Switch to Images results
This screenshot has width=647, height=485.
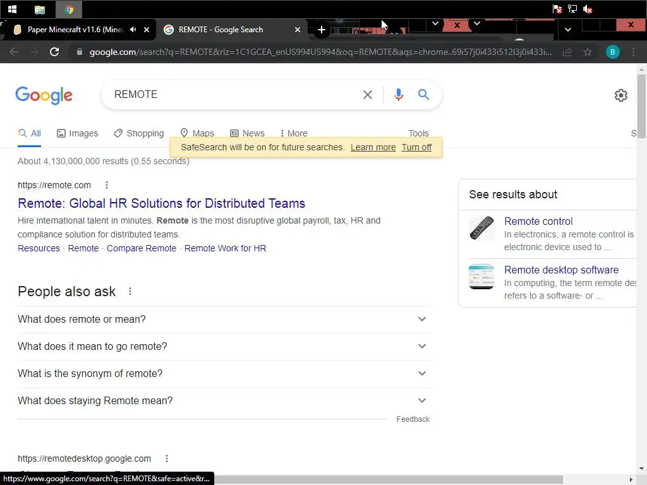coord(77,133)
